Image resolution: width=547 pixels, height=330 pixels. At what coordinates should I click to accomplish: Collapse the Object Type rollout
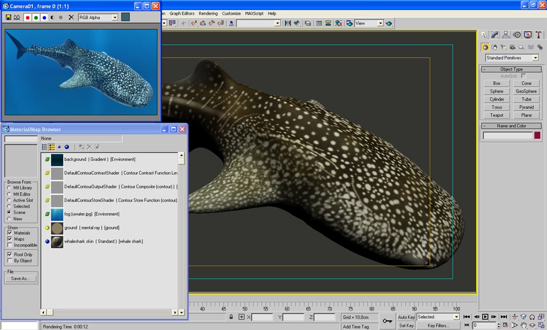coord(511,69)
